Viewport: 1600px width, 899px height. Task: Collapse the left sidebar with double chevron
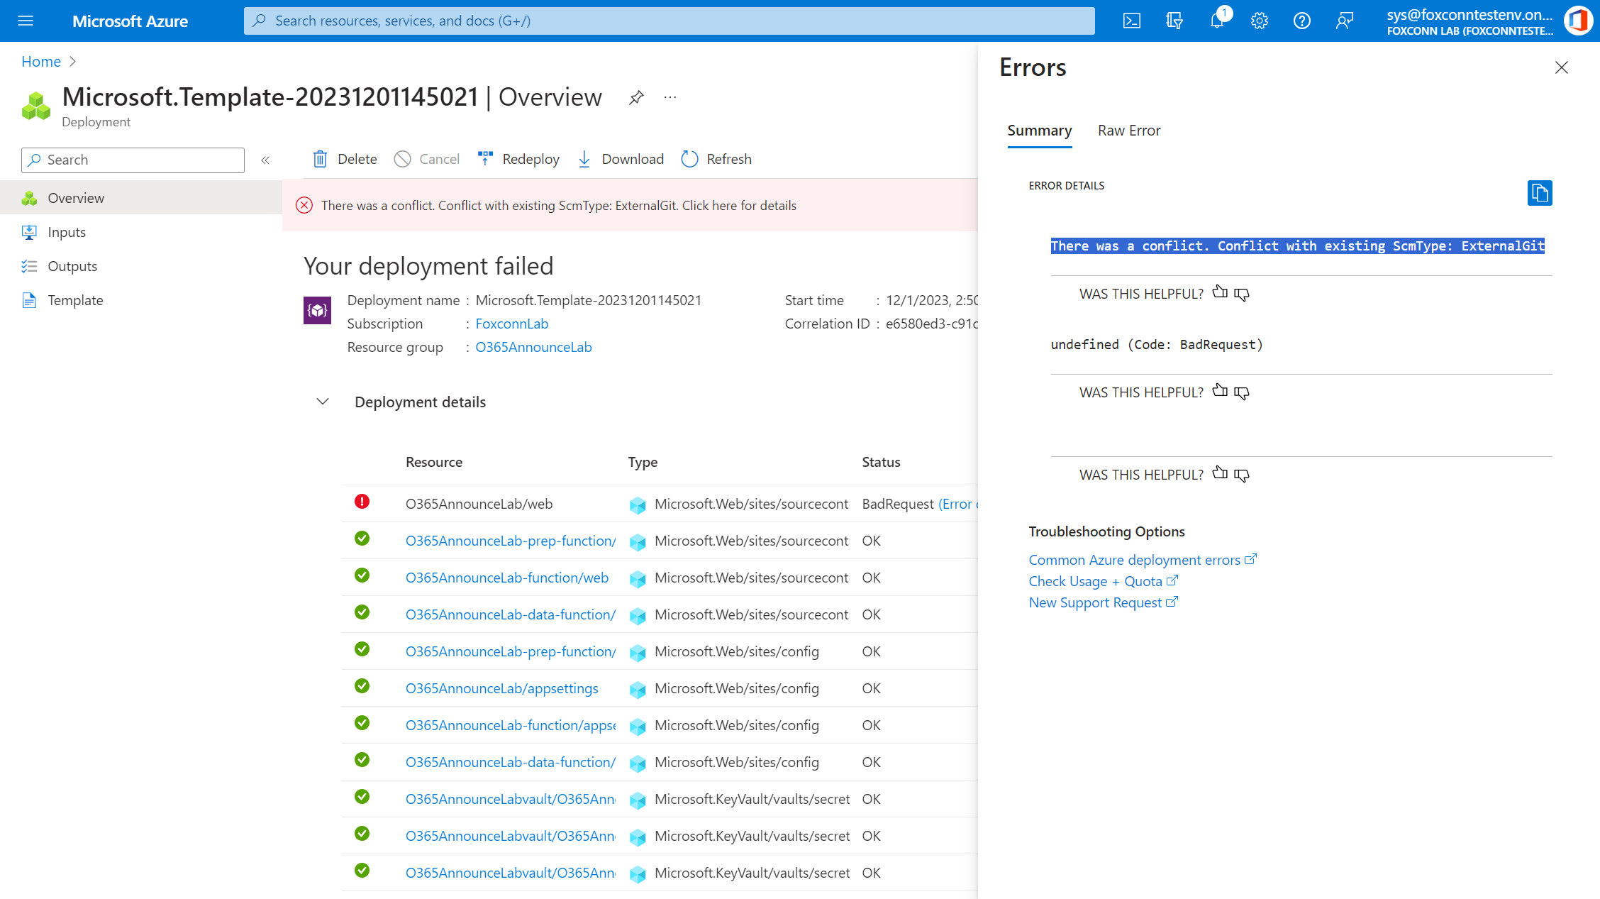point(265,160)
